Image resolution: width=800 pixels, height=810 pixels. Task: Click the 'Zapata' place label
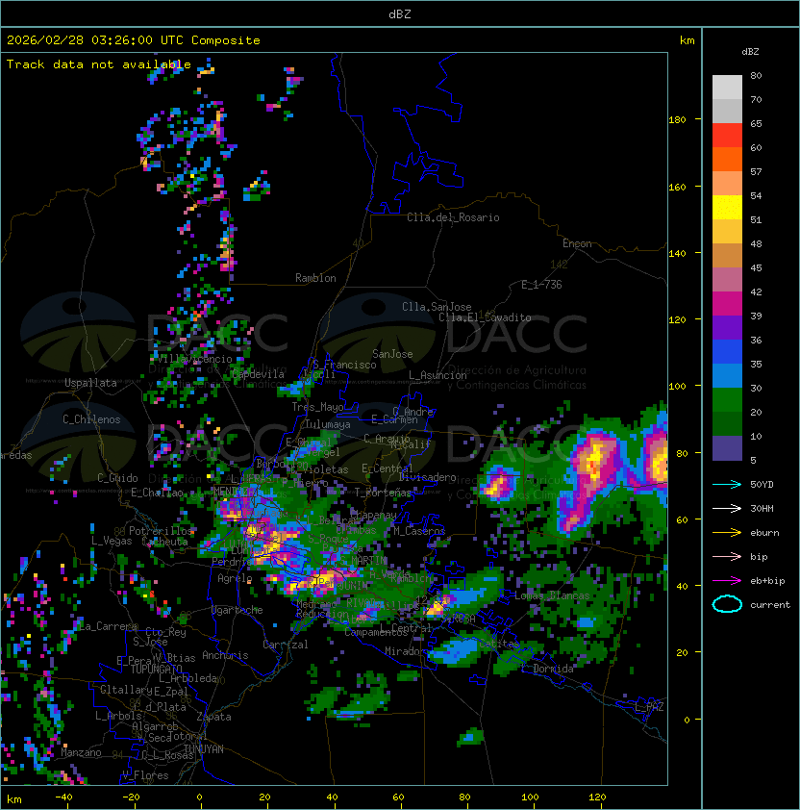pos(213,717)
